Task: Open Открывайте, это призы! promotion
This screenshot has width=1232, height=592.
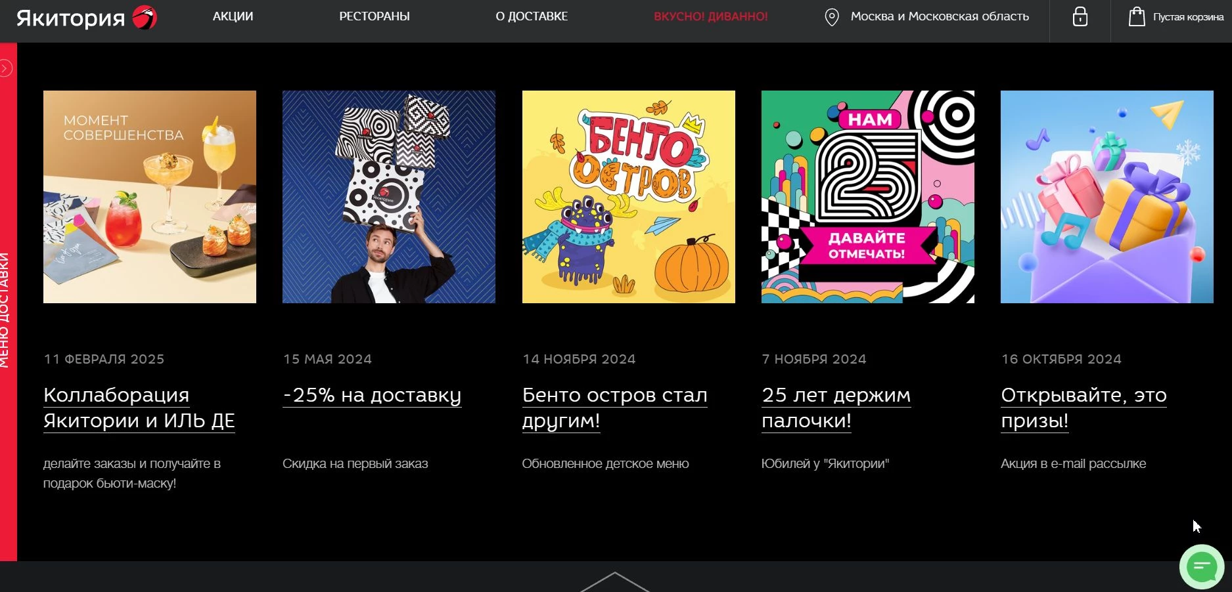Action: tap(1084, 408)
